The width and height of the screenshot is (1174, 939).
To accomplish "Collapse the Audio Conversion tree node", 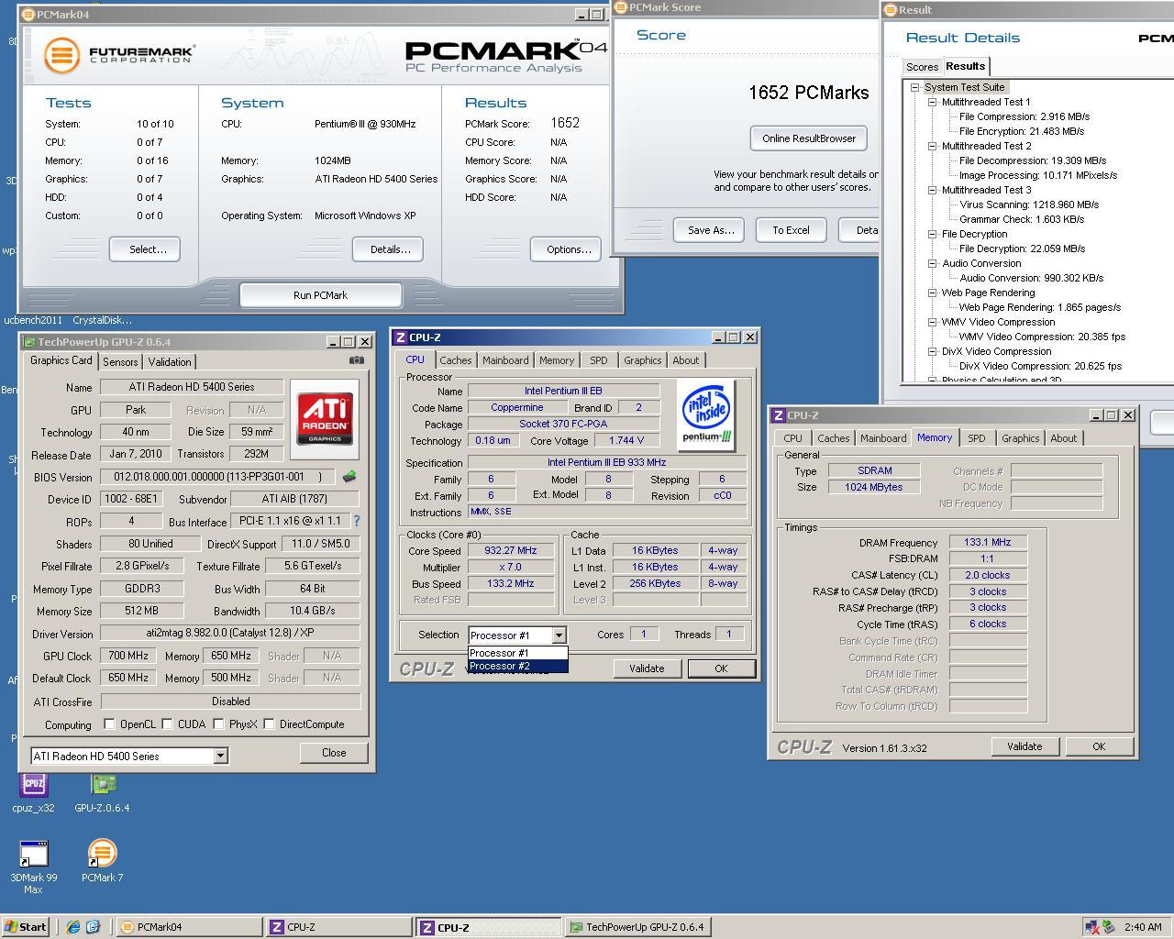I will 933,263.
